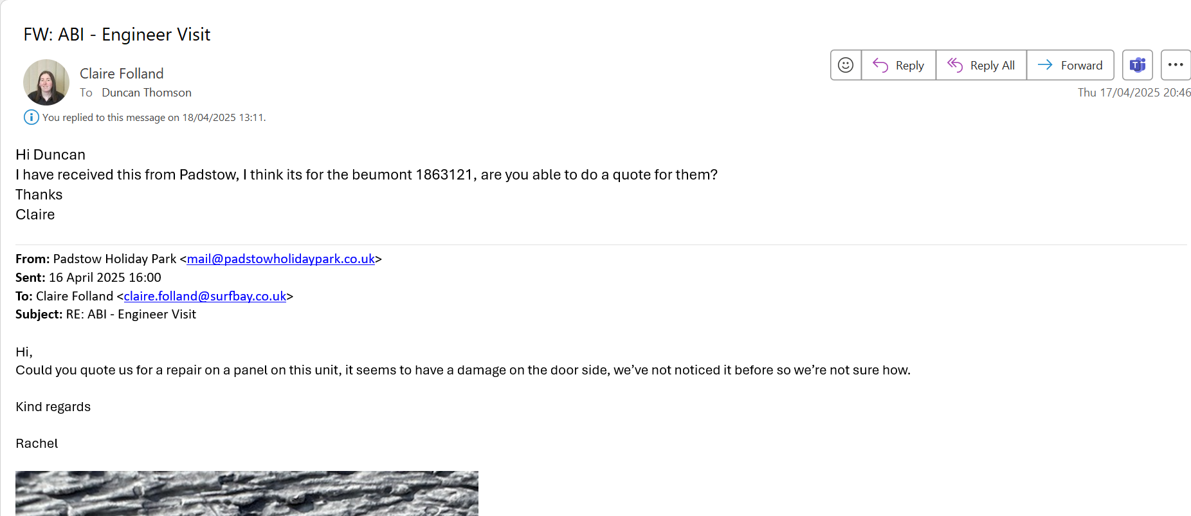1191x516 pixels.
Task: Open the embedded damage photo
Action: [x=247, y=493]
